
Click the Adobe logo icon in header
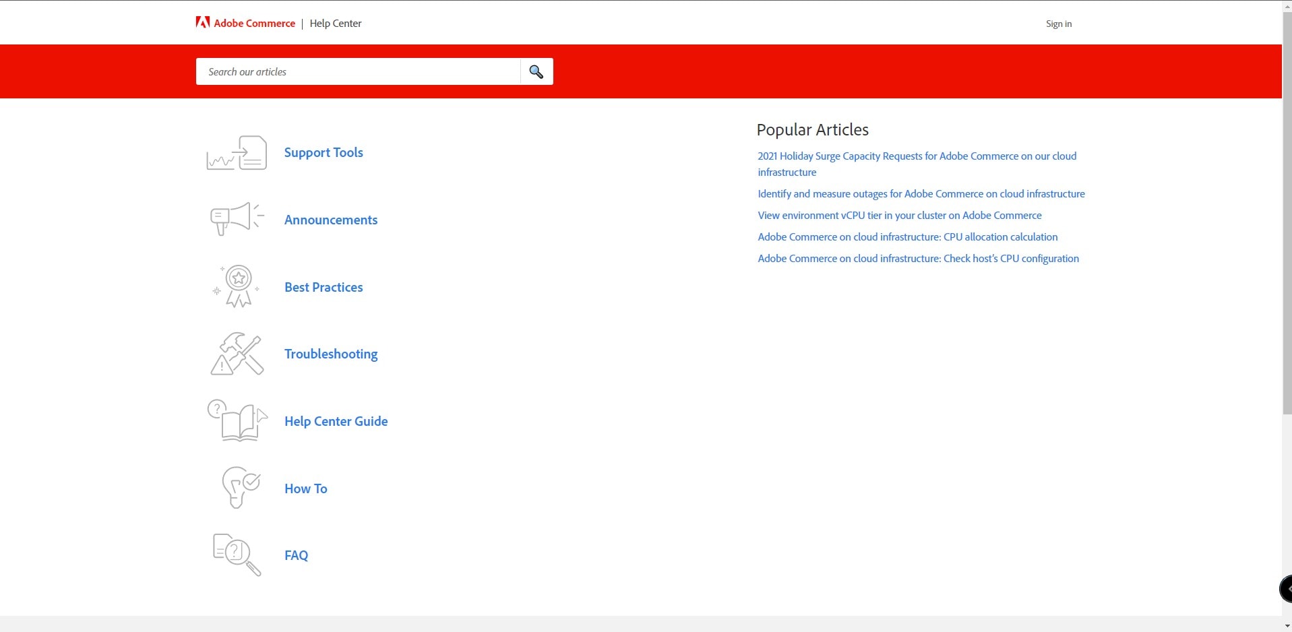pos(203,22)
